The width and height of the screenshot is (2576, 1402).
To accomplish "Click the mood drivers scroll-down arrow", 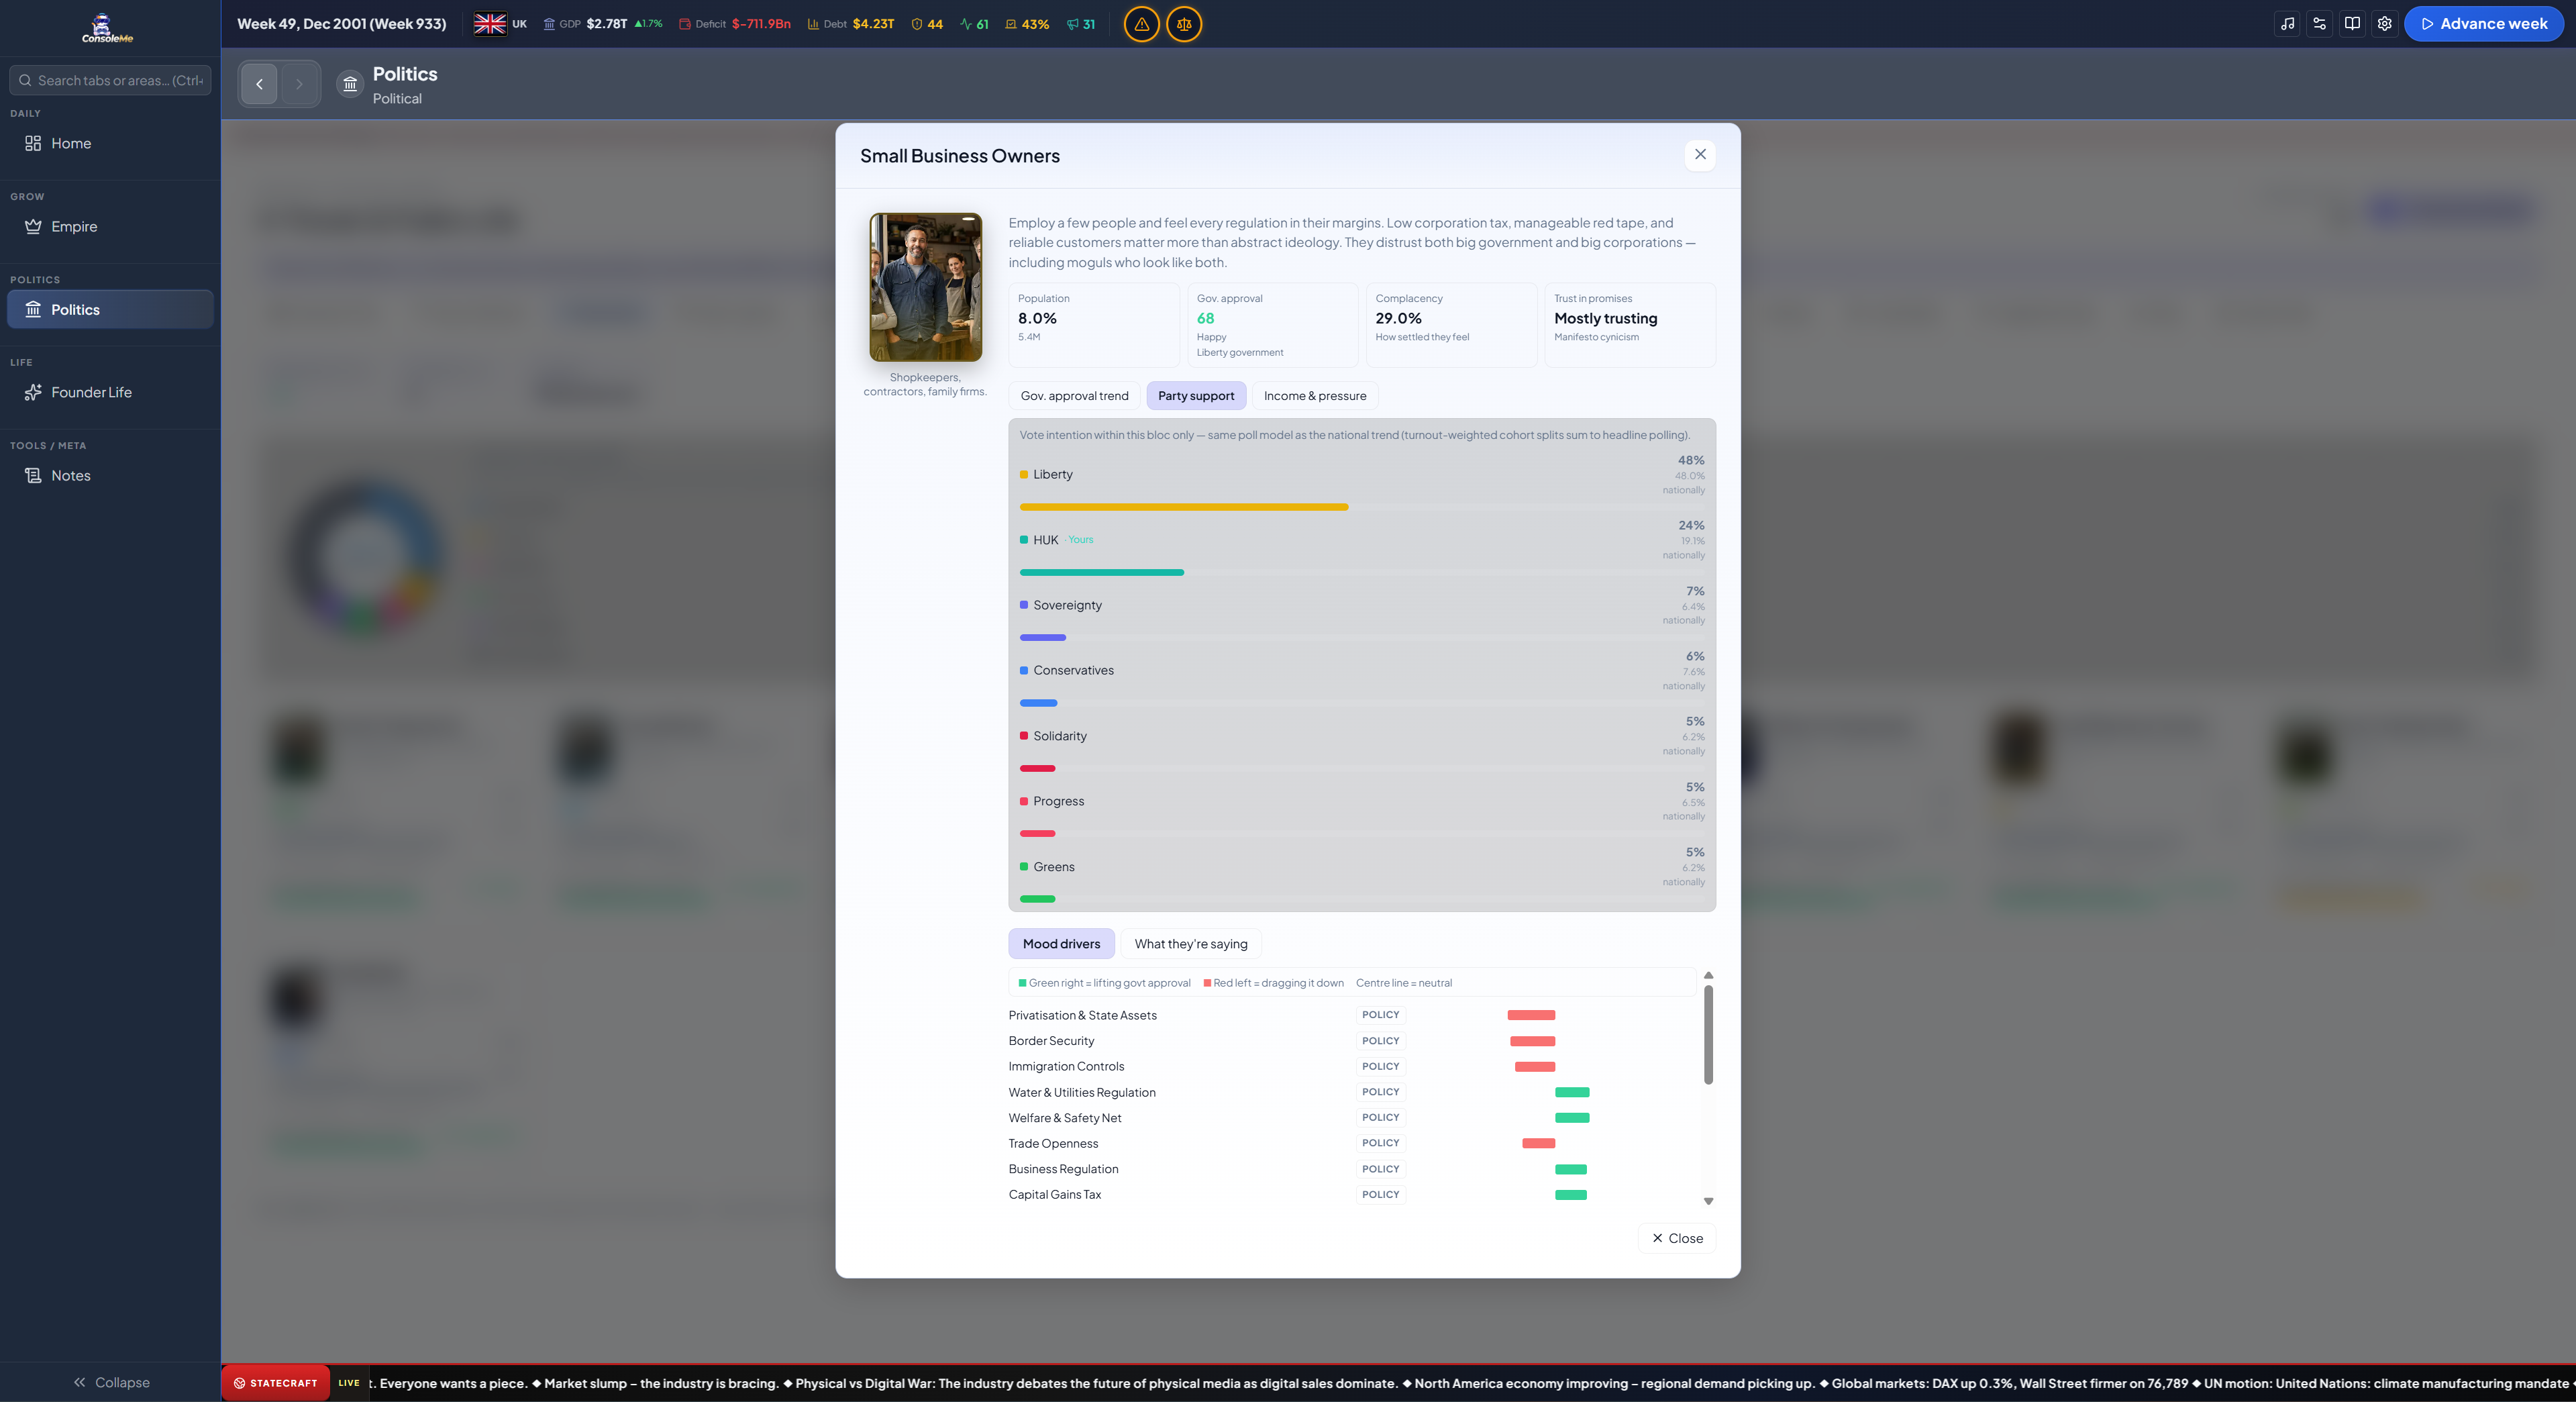I will click(x=1708, y=1201).
